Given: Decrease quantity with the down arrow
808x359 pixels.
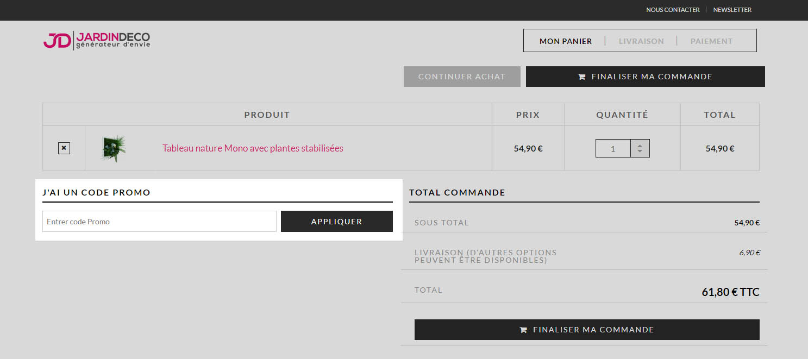Looking at the screenshot, I should tap(640, 152).
